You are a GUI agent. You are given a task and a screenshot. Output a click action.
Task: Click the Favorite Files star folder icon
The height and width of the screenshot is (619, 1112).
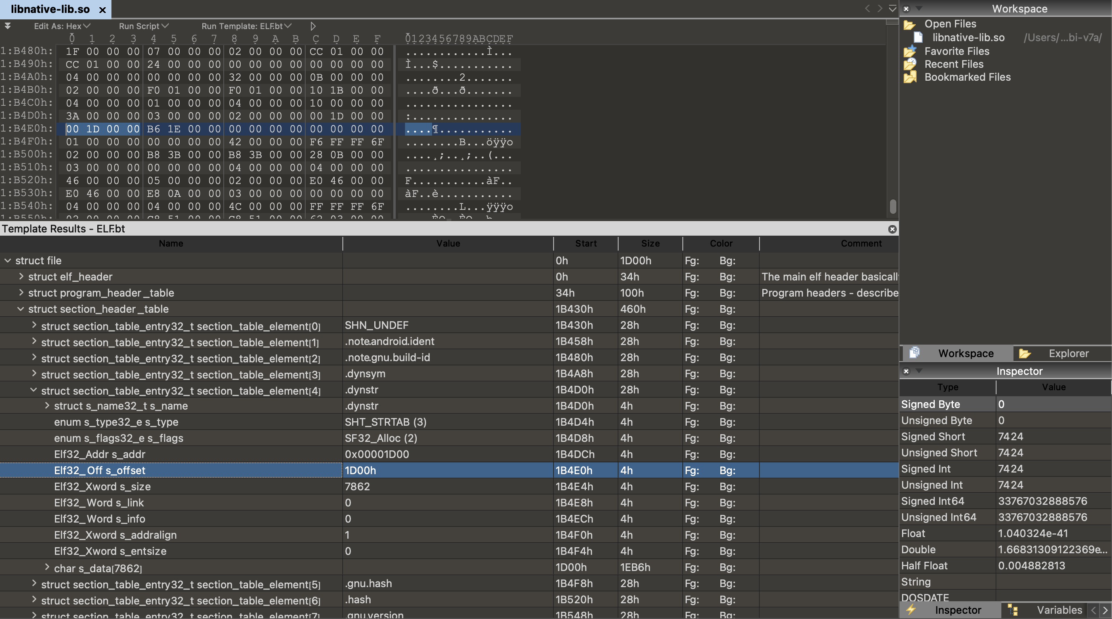tap(910, 51)
